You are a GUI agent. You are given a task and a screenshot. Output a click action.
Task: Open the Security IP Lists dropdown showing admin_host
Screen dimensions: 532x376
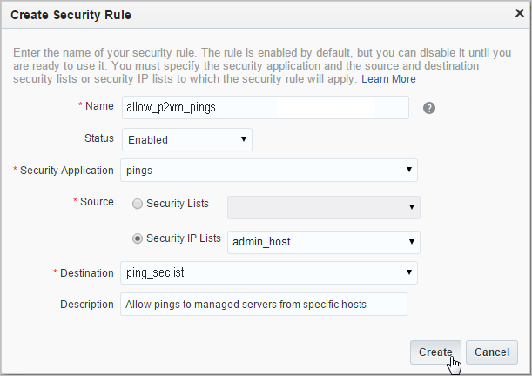[x=324, y=242]
